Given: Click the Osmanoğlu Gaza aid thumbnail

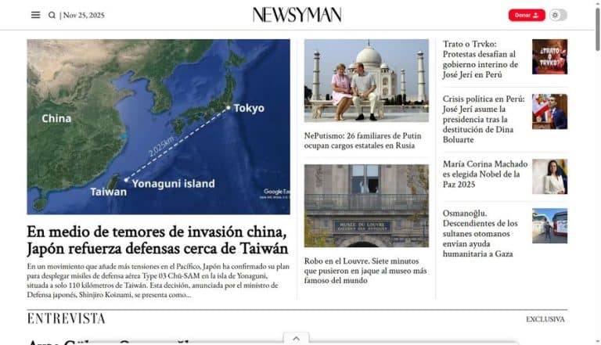Looking at the screenshot, I should pos(549,226).
